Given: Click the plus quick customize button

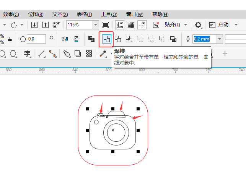Looking at the screenshot, I should (225, 53).
